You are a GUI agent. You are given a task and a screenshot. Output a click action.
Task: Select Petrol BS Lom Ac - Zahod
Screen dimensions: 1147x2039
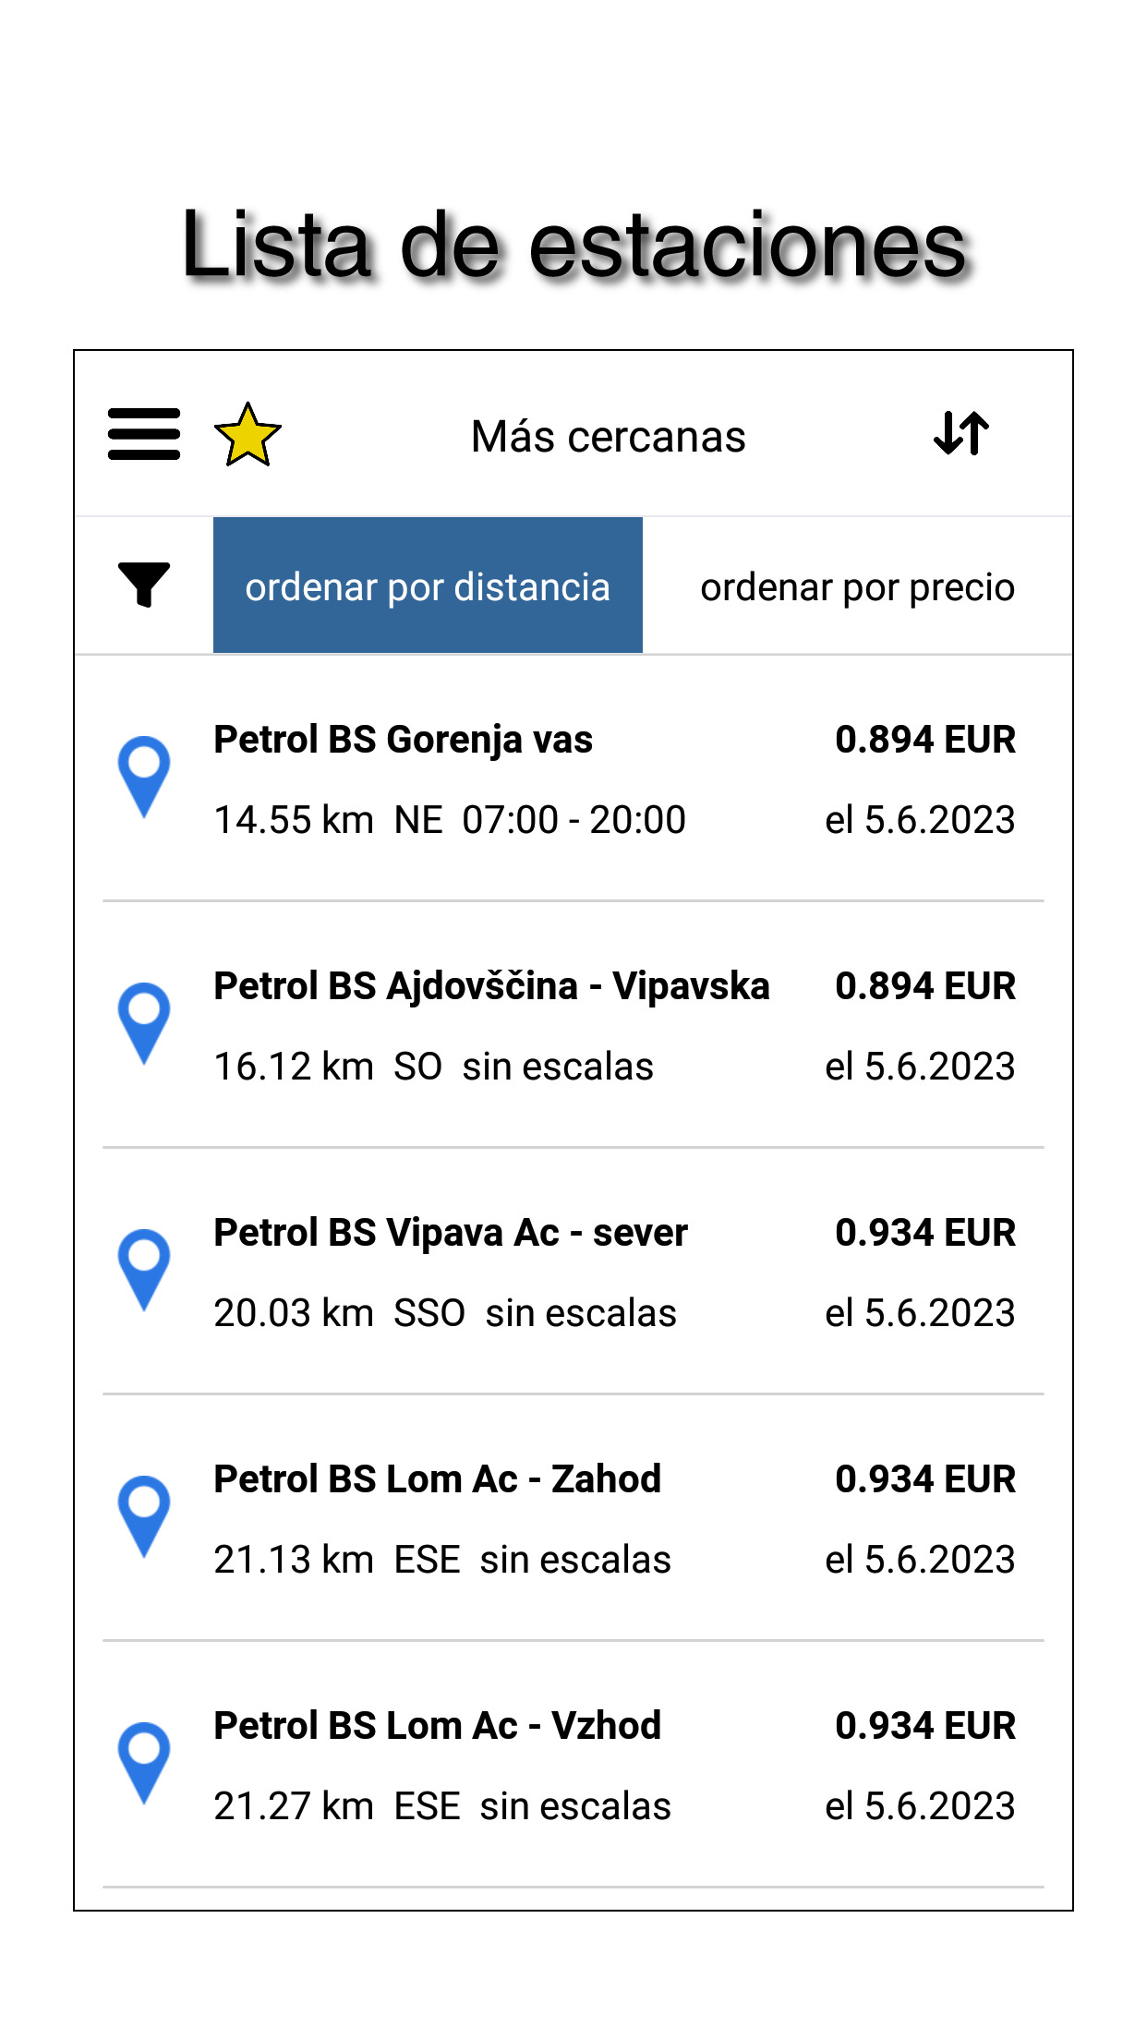tap(438, 1479)
